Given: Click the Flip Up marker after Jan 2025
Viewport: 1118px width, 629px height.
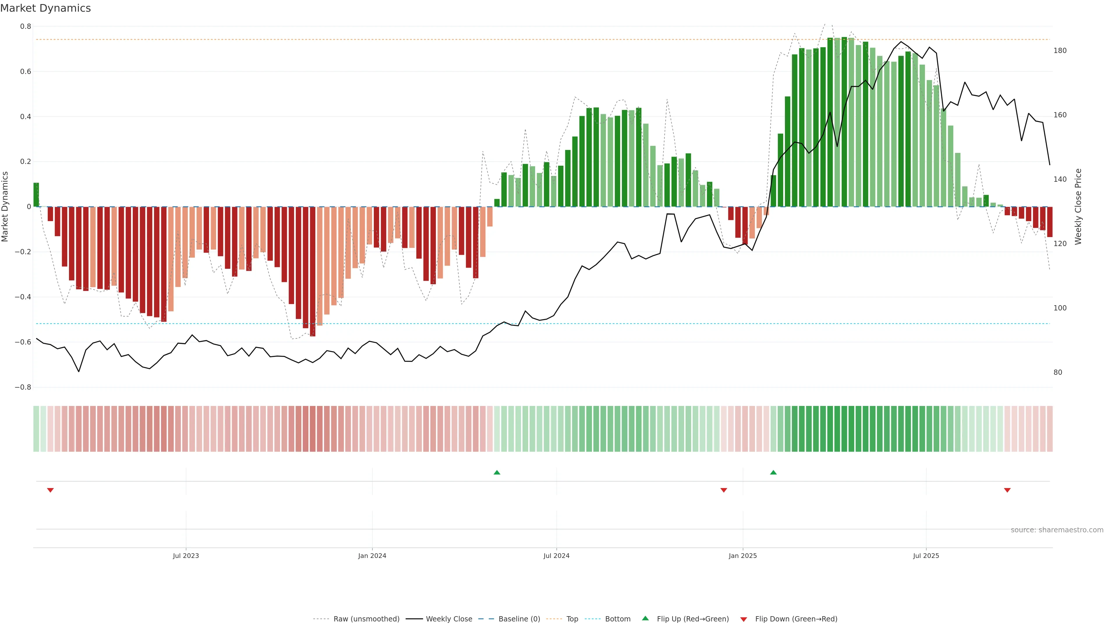Looking at the screenshot, I should (x=773, y=472).
